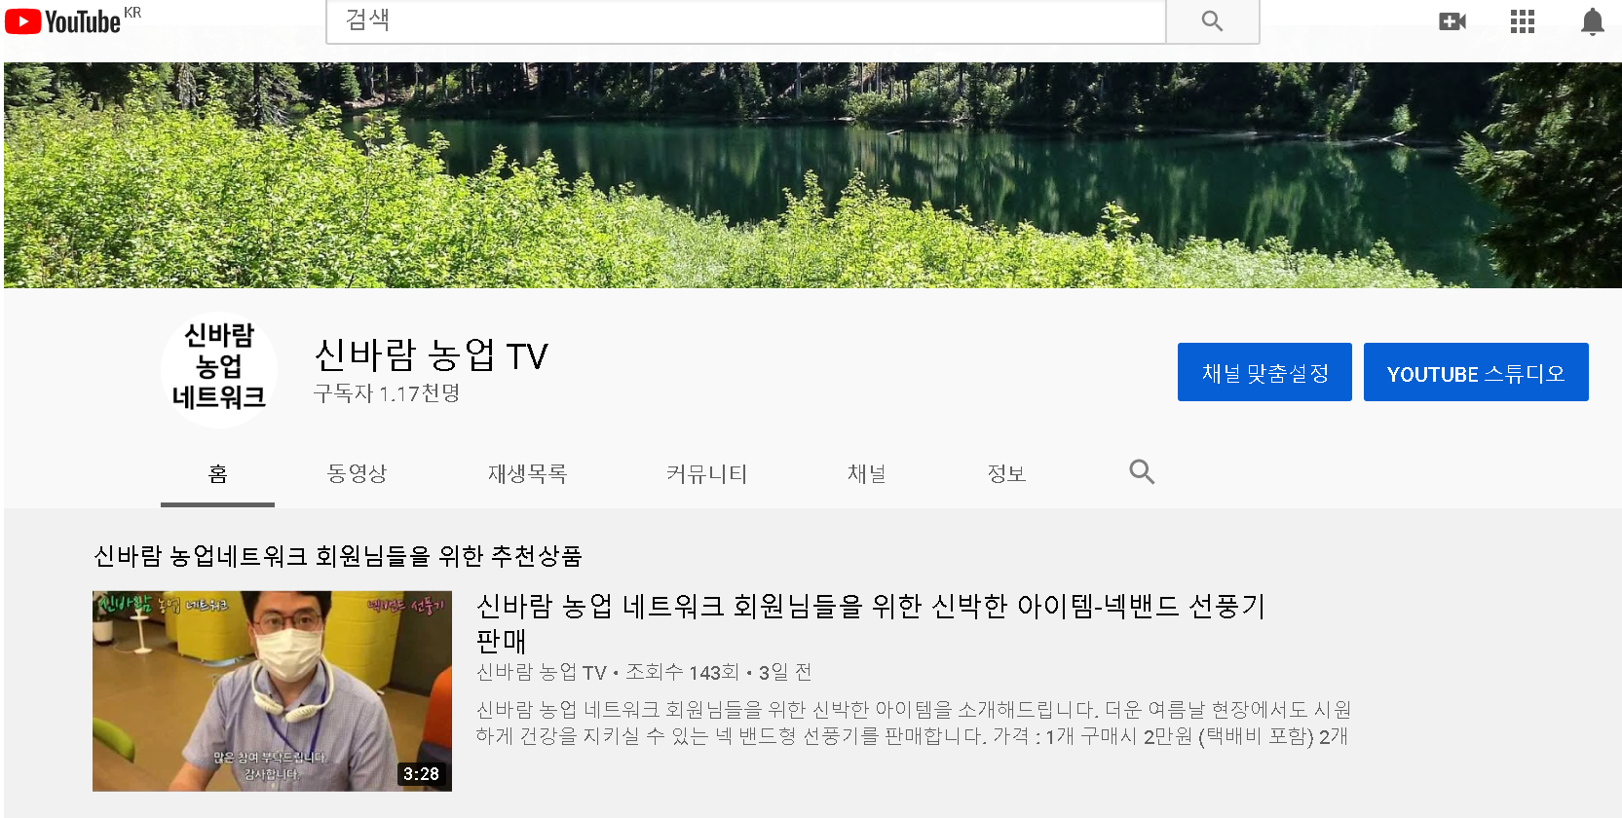Open the 재생목록 tab
The height and width of the screenshot is (818, 1622).
click(527, 474)
